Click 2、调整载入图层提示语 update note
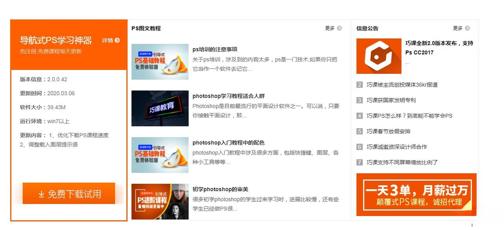 49,145
